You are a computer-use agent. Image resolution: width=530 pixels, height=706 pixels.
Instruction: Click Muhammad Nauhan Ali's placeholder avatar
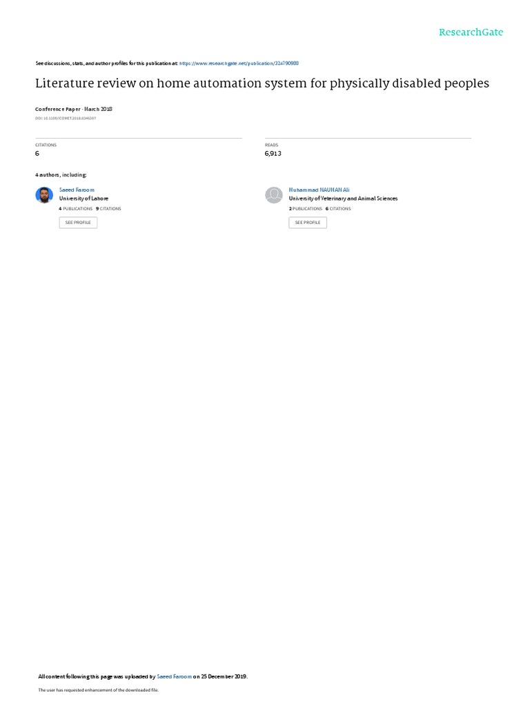point(273,195)
